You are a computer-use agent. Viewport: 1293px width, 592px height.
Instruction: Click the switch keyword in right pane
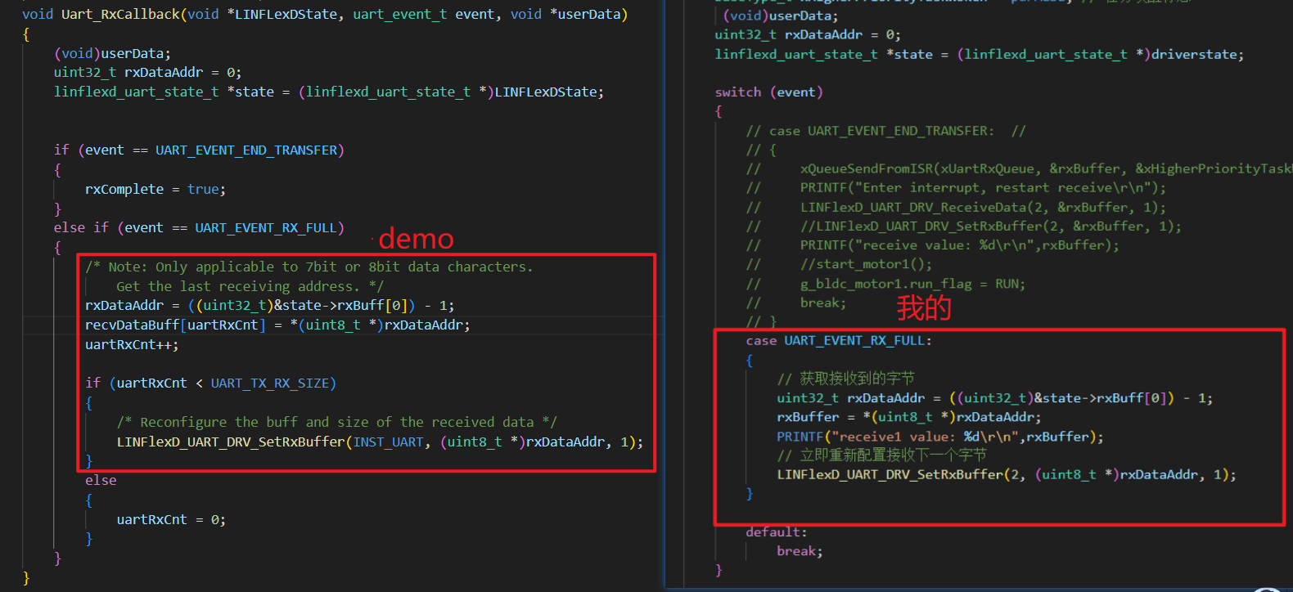(737, 92)
